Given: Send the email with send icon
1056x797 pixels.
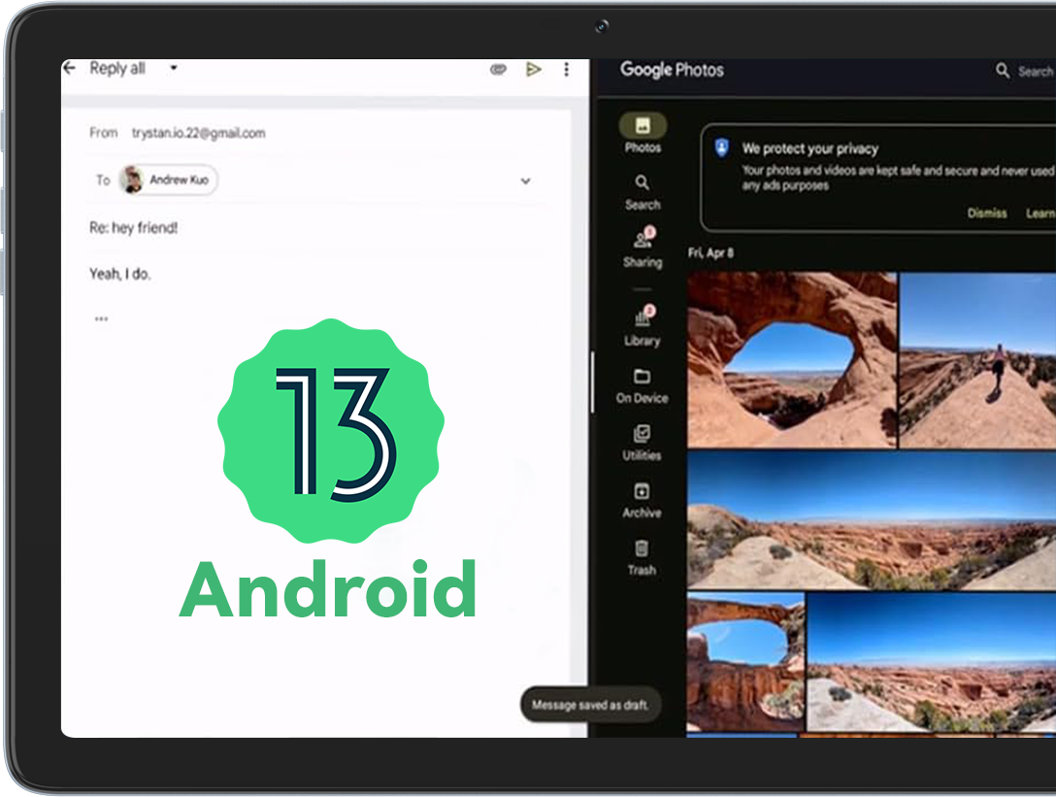Looking at the screenshot, I should [x=533, y=69].
